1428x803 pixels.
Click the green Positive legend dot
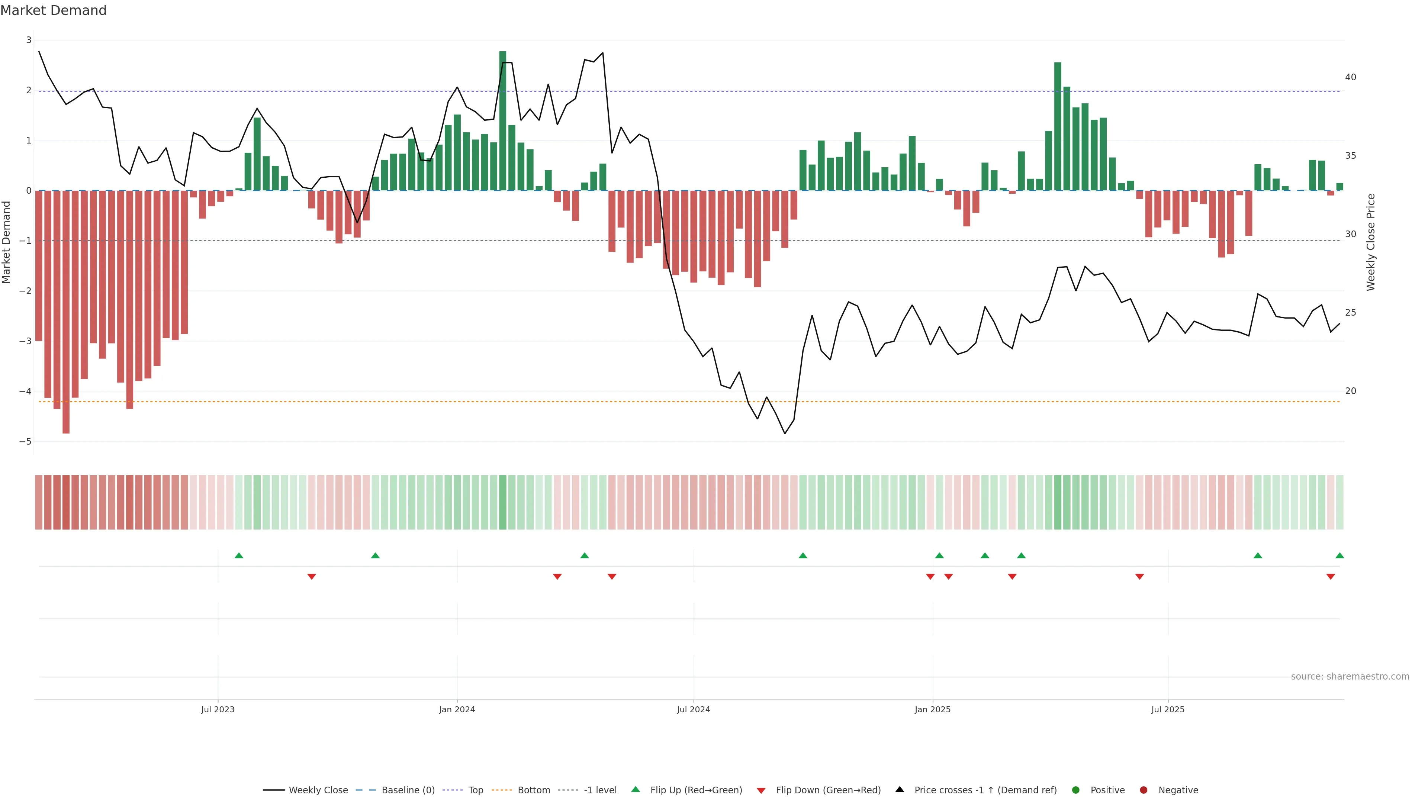pos(1076,790)
